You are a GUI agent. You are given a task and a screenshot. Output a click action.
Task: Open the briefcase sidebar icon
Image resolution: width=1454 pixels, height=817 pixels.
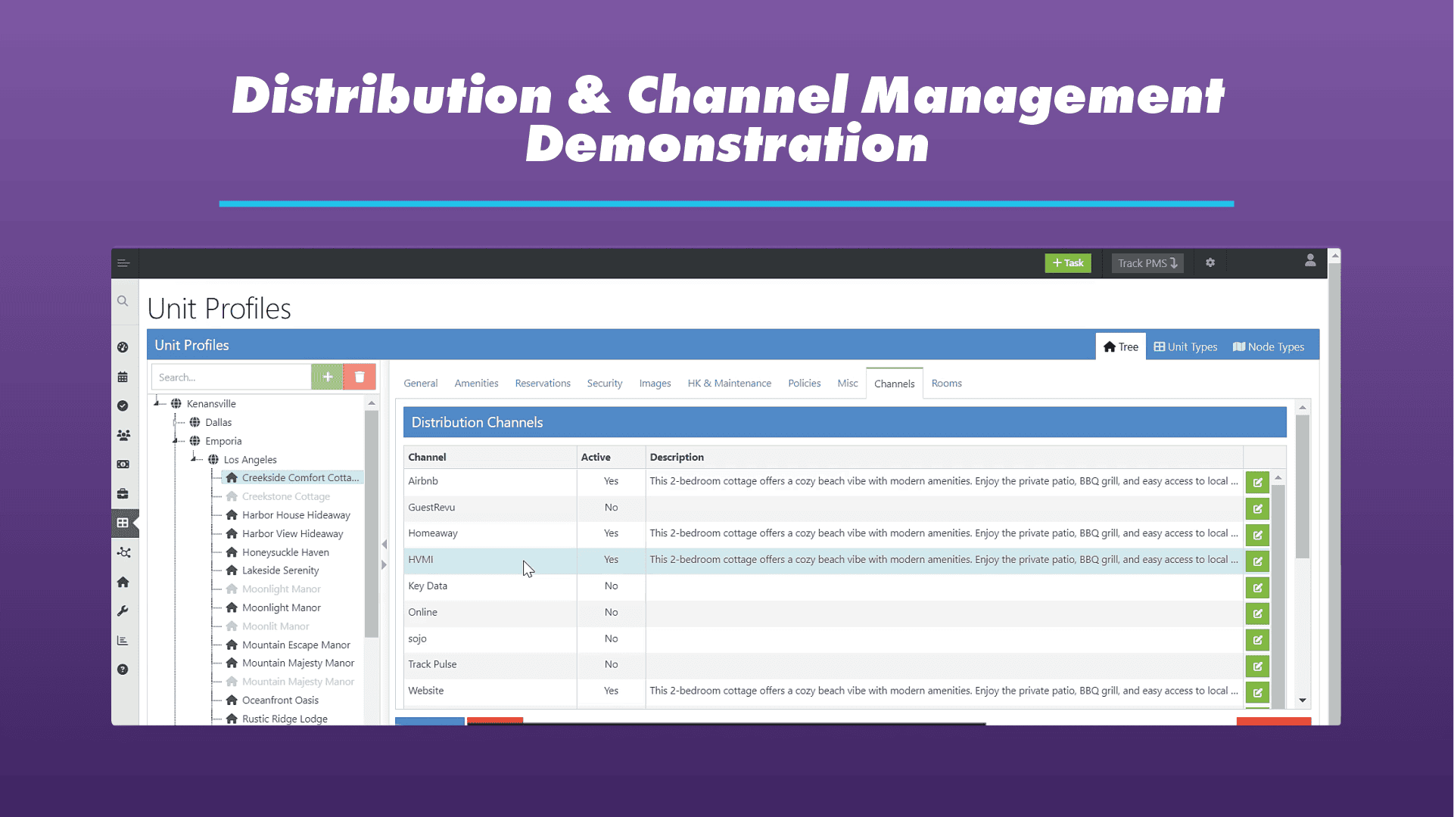click(x=123, y=494)
